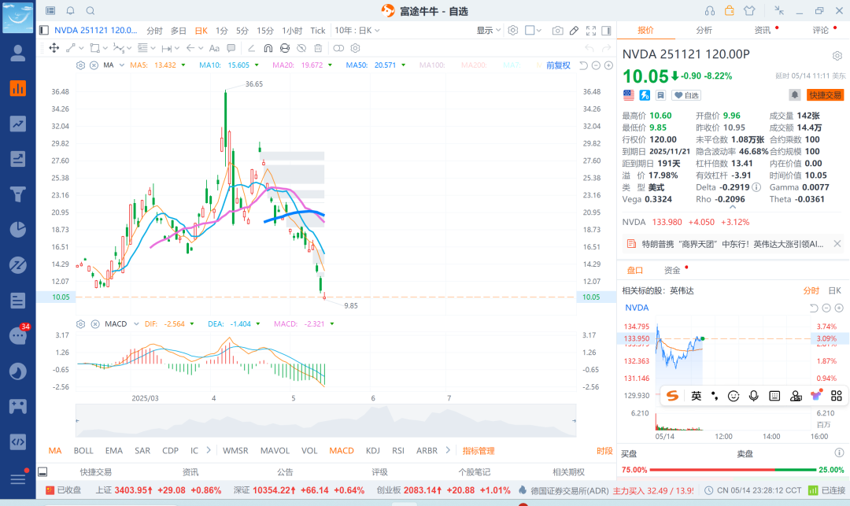Select the text annotation Aa tool
Viewport: 850px width, 506px height.
click(214, 48)
